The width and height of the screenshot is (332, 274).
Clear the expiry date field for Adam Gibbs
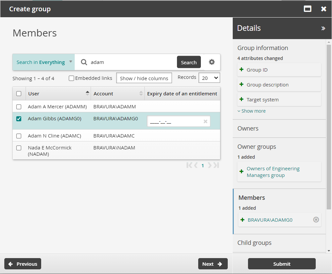205,122
